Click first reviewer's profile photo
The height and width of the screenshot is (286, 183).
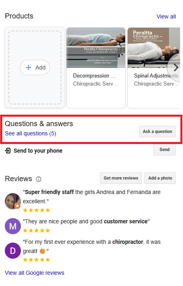12,201
